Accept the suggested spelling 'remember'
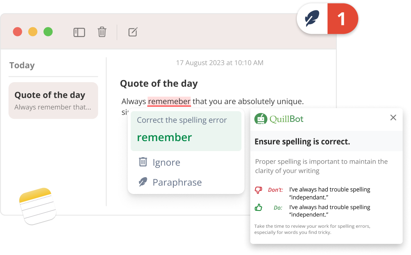 [164, 137]
